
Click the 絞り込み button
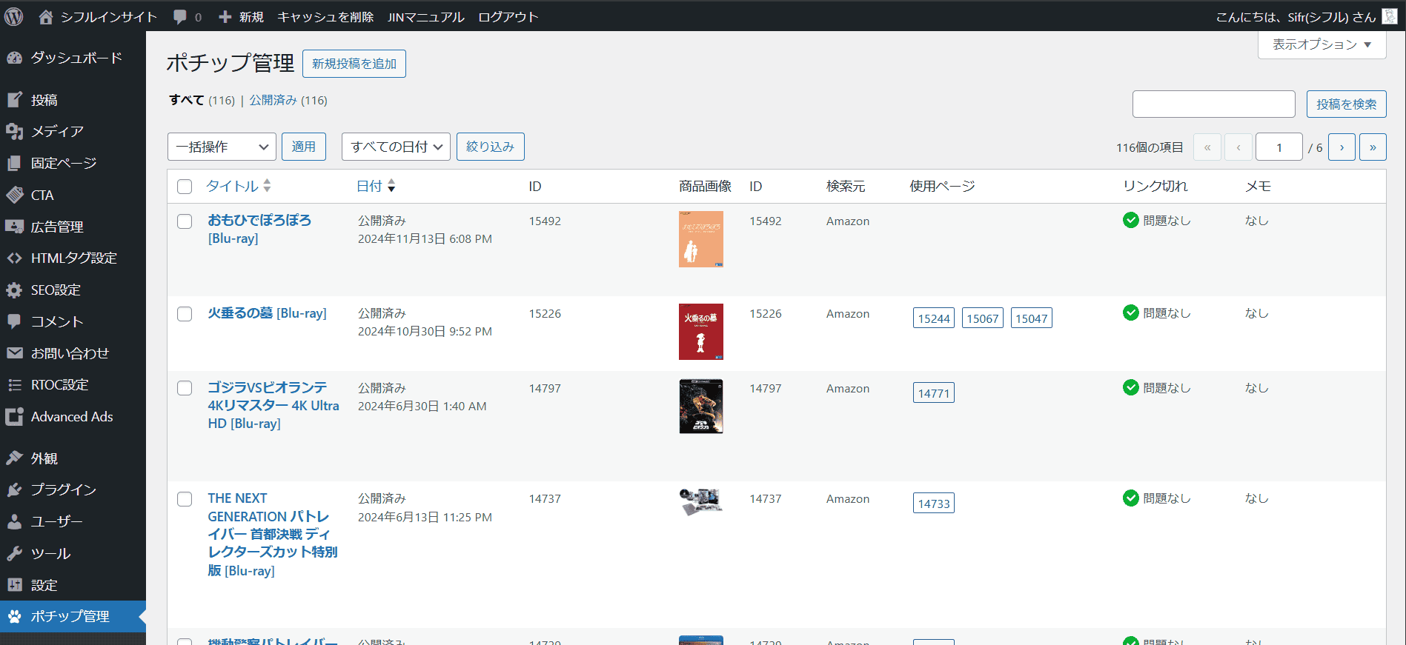[490, 147]
